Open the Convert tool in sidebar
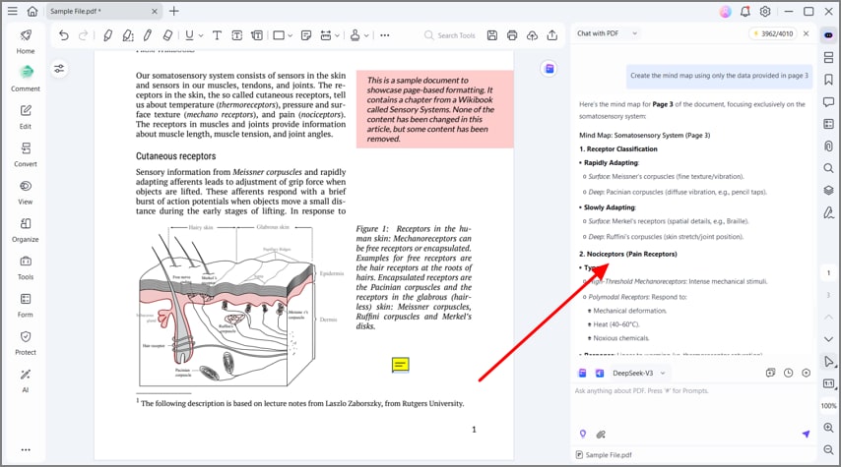This screenshot has width=841, height=467. click(x=26, y=154)
